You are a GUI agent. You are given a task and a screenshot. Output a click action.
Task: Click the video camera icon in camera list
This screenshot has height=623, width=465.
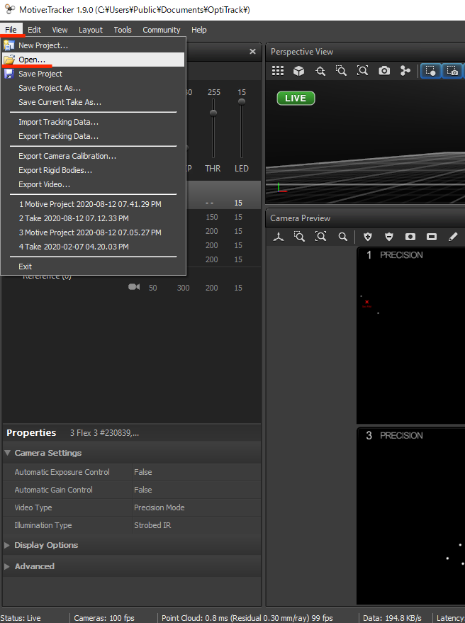[x=134, y=287]
